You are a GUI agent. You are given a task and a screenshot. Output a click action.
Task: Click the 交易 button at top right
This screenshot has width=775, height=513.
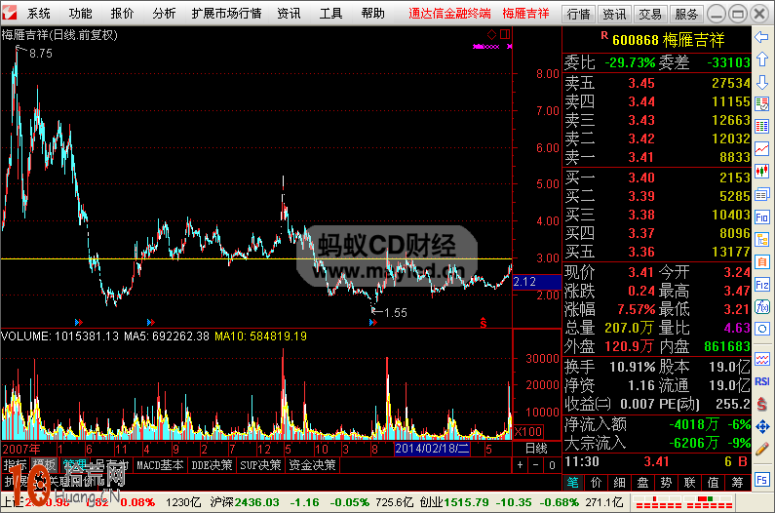650,15
